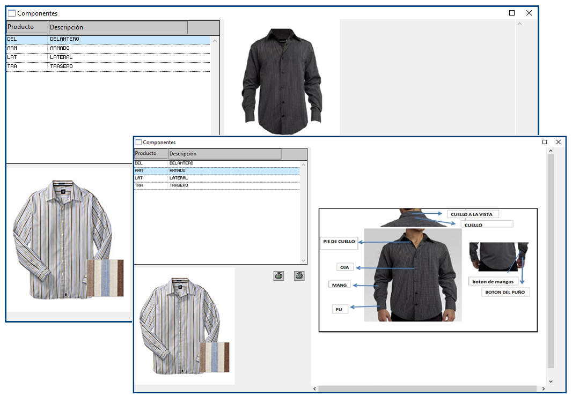The width and height of the screenshot is (572, 397).
Task: Select DEL row in front window list
Action: [x=217, y=163]
